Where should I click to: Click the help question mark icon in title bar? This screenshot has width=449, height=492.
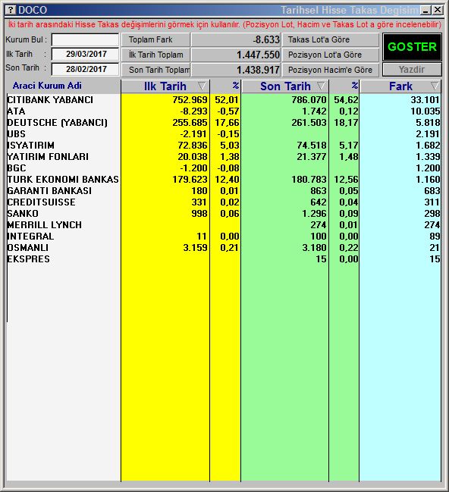pyautogui.click(x=11, y=10)
